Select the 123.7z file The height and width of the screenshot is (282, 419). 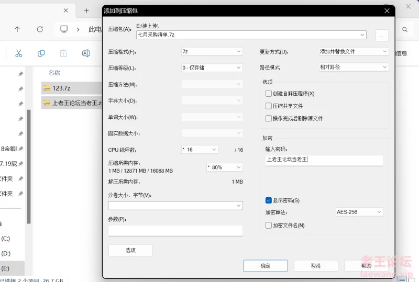click(x=72, y=88)
